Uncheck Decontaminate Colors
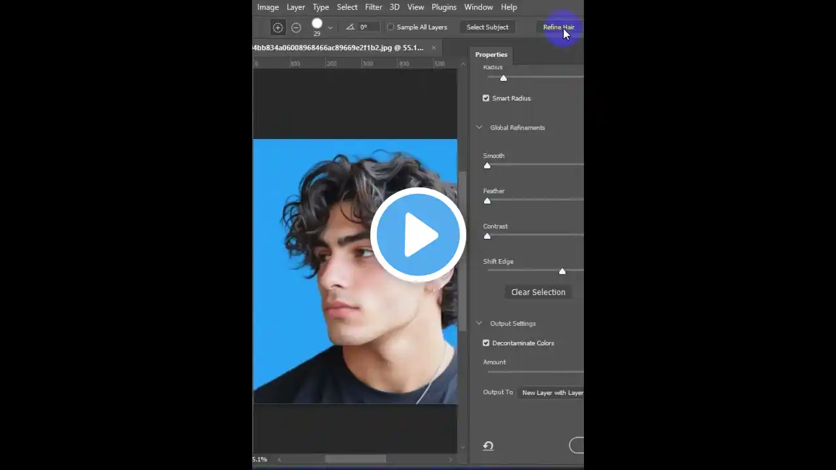This screenshot has width=836, height=470. (486, 343)
